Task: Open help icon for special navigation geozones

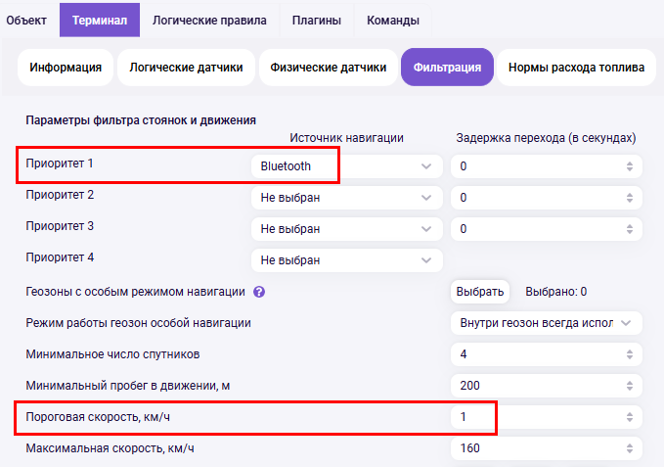Action: pos(259,292)
